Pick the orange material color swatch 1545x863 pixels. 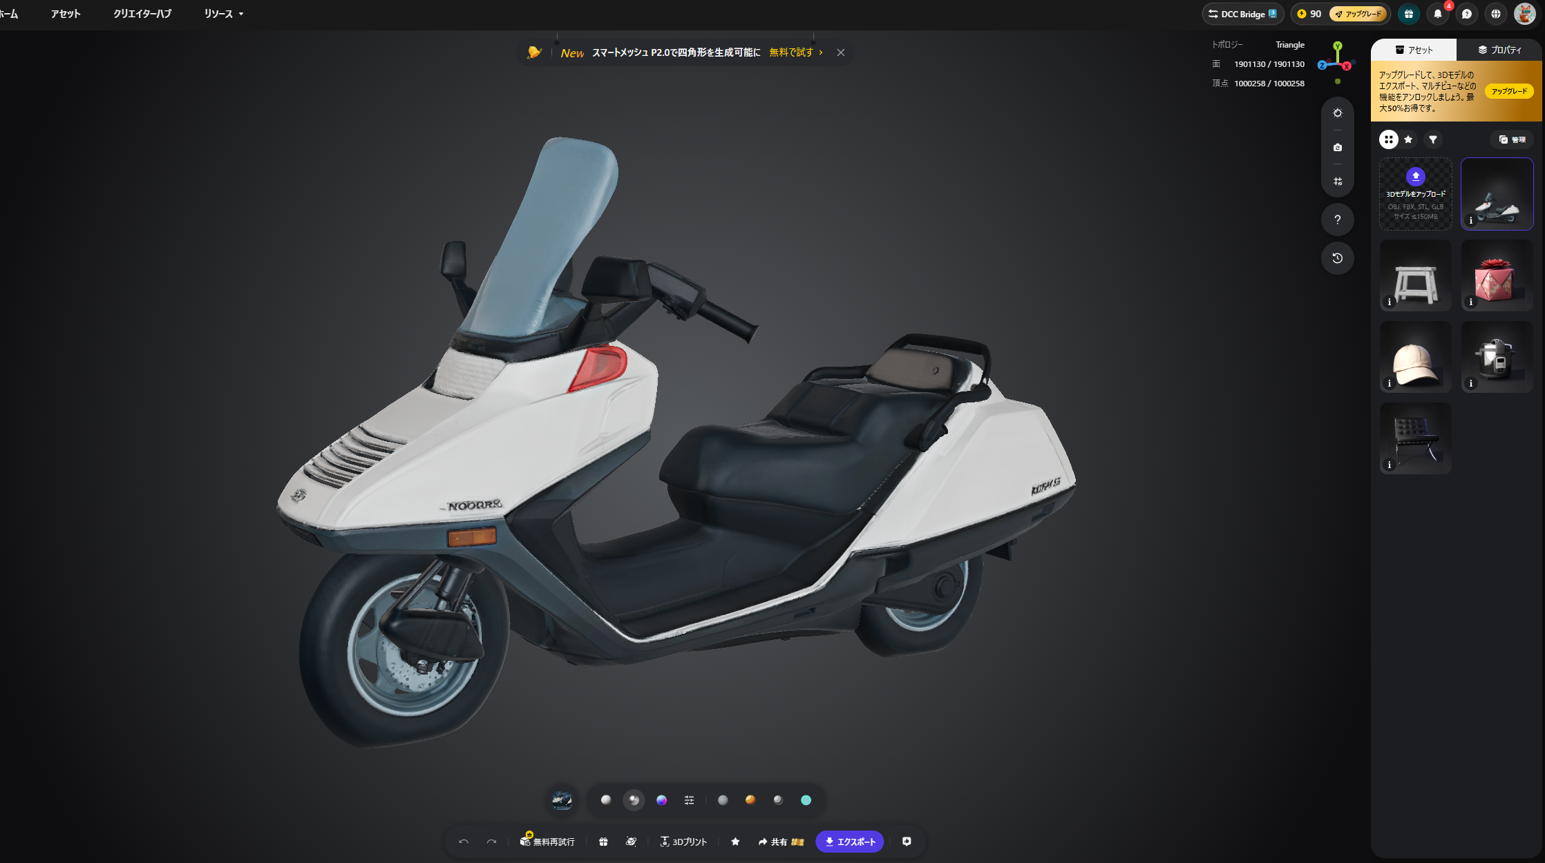pyautogui.click(x=750, y=800)
